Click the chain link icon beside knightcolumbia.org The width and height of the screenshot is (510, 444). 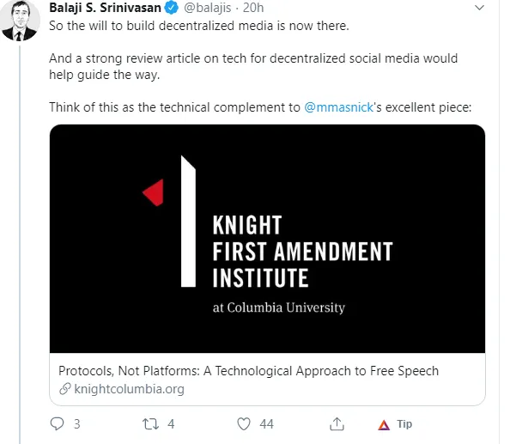click(x=65, y=389)
